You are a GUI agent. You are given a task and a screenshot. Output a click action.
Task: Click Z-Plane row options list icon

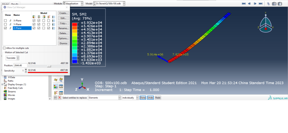tap(54, 28)
